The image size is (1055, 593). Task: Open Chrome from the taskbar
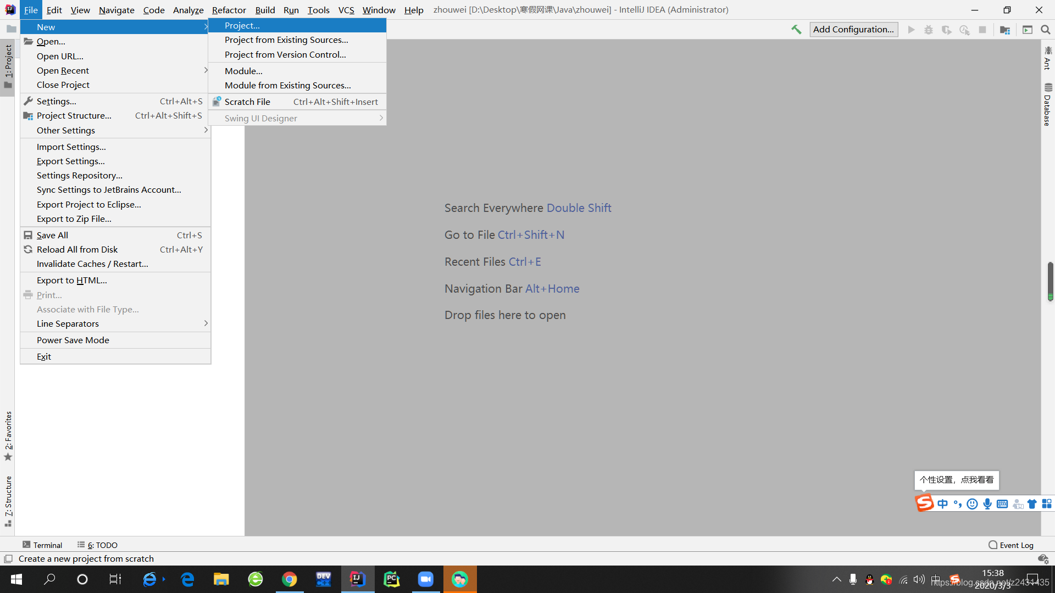pyautogui.click(x=290, y=579)
